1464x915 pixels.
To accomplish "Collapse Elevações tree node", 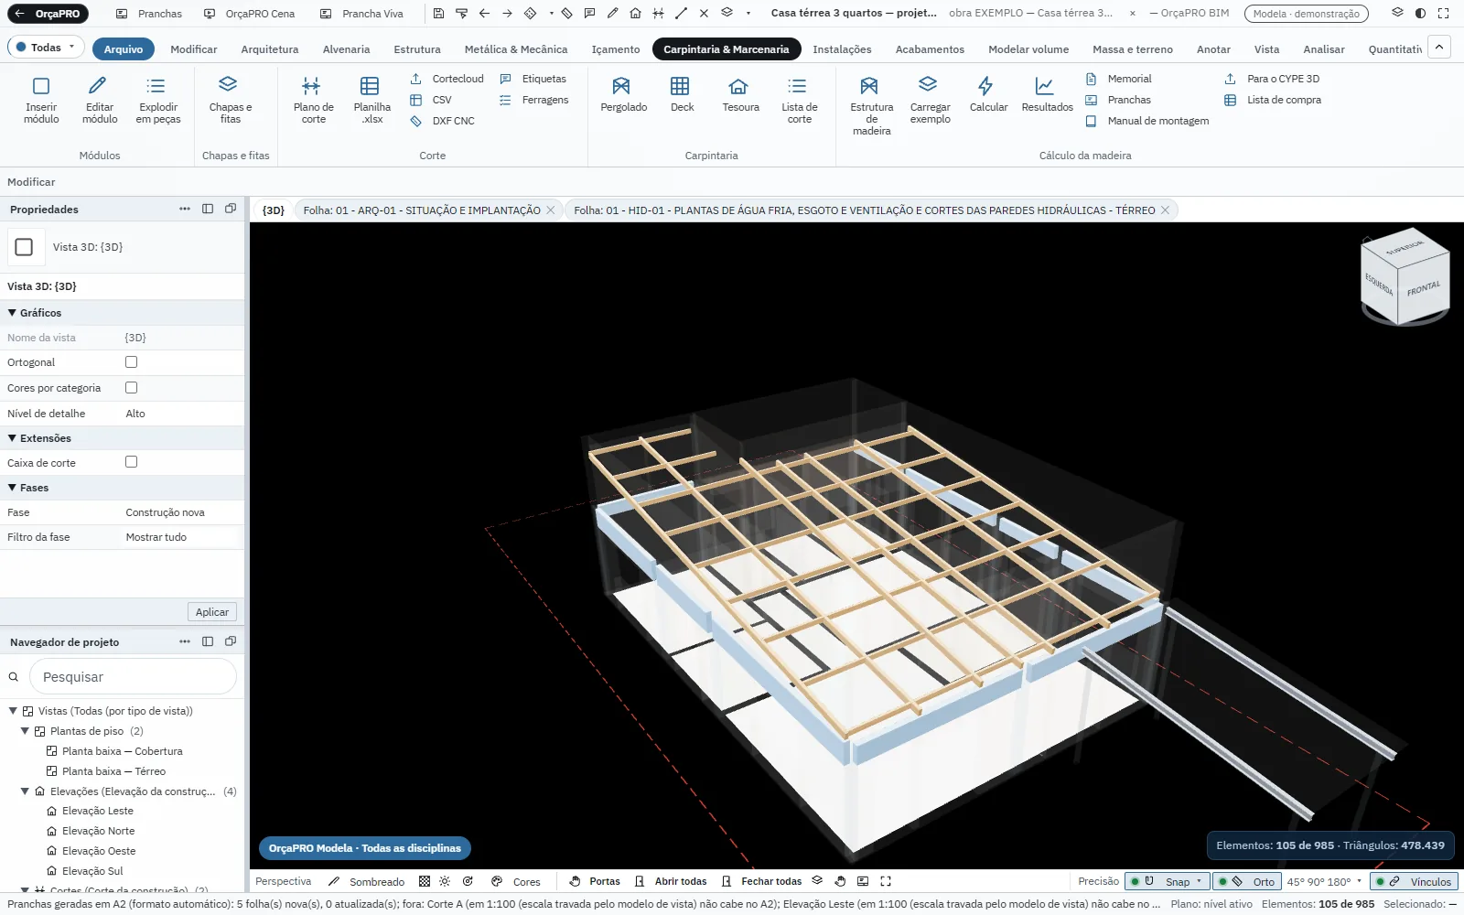I will pos(25,791).
